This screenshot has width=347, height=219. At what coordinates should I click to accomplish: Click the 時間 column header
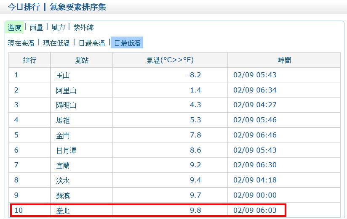[284, 60]
